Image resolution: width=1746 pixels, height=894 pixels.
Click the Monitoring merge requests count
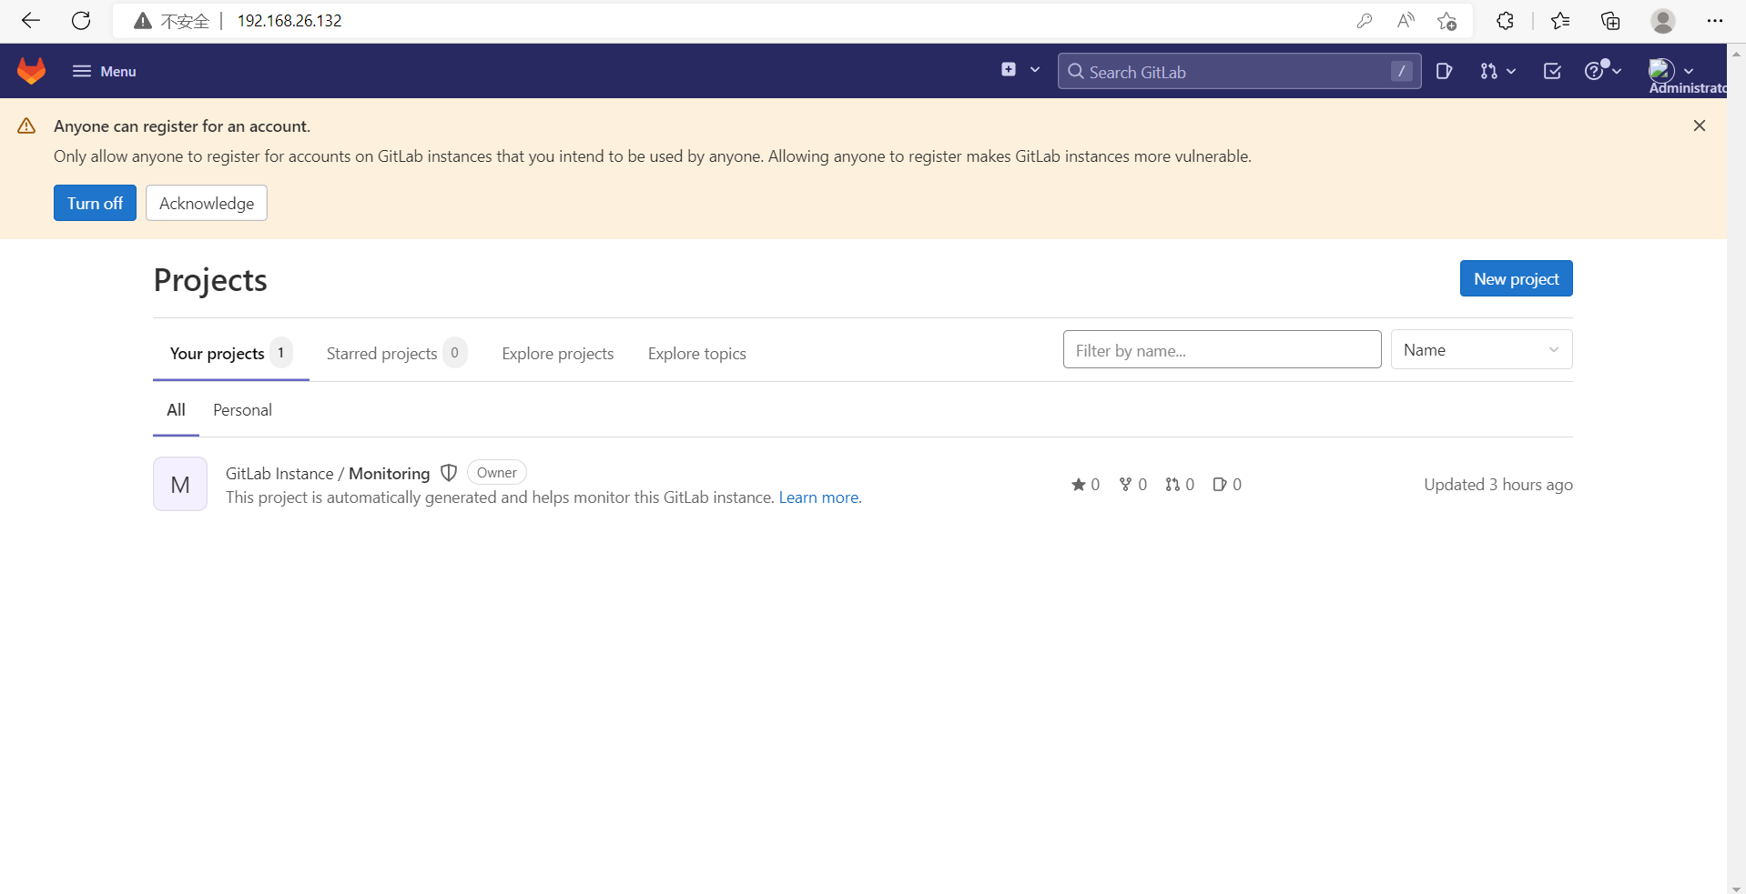click(x=1180, y=485)
